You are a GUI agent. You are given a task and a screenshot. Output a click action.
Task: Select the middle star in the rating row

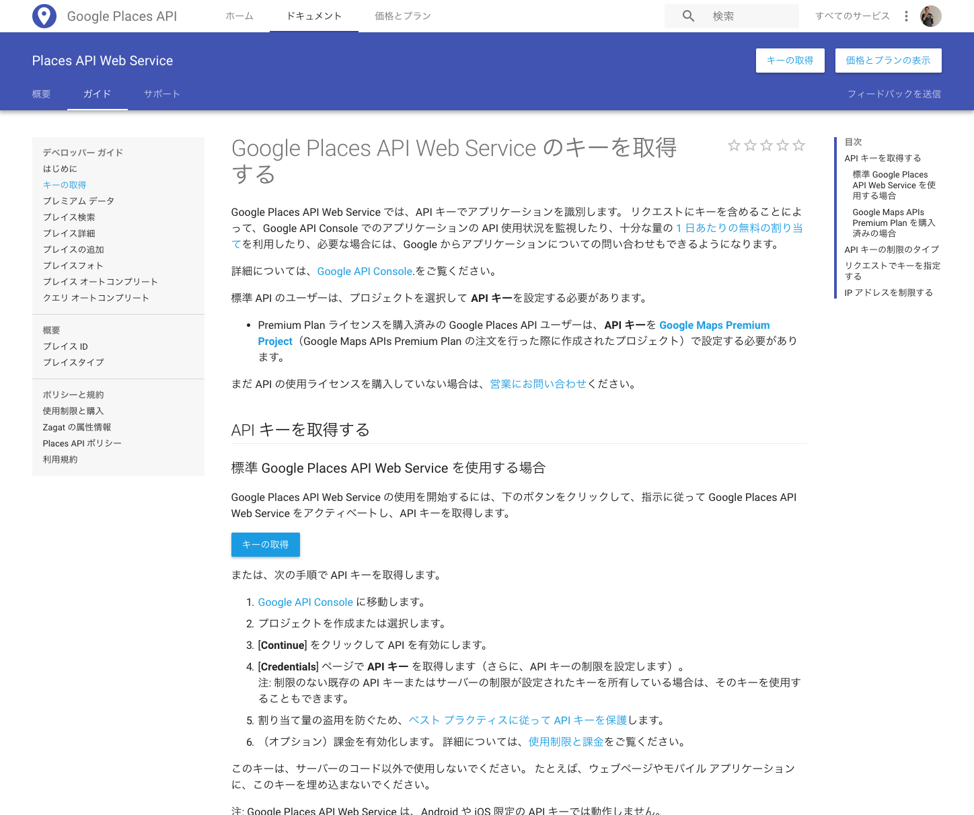click(x=766, y=145)
